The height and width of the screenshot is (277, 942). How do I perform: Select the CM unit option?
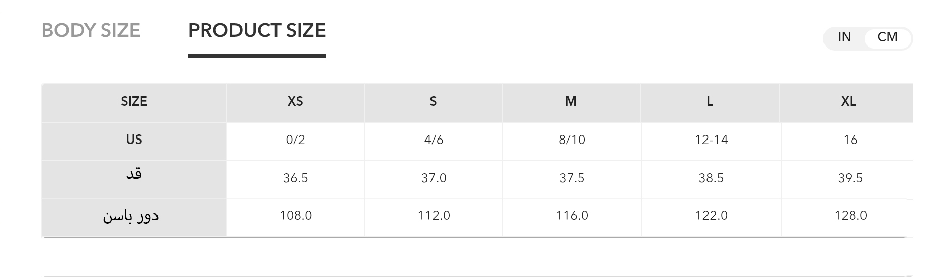(x=887, y=37)
